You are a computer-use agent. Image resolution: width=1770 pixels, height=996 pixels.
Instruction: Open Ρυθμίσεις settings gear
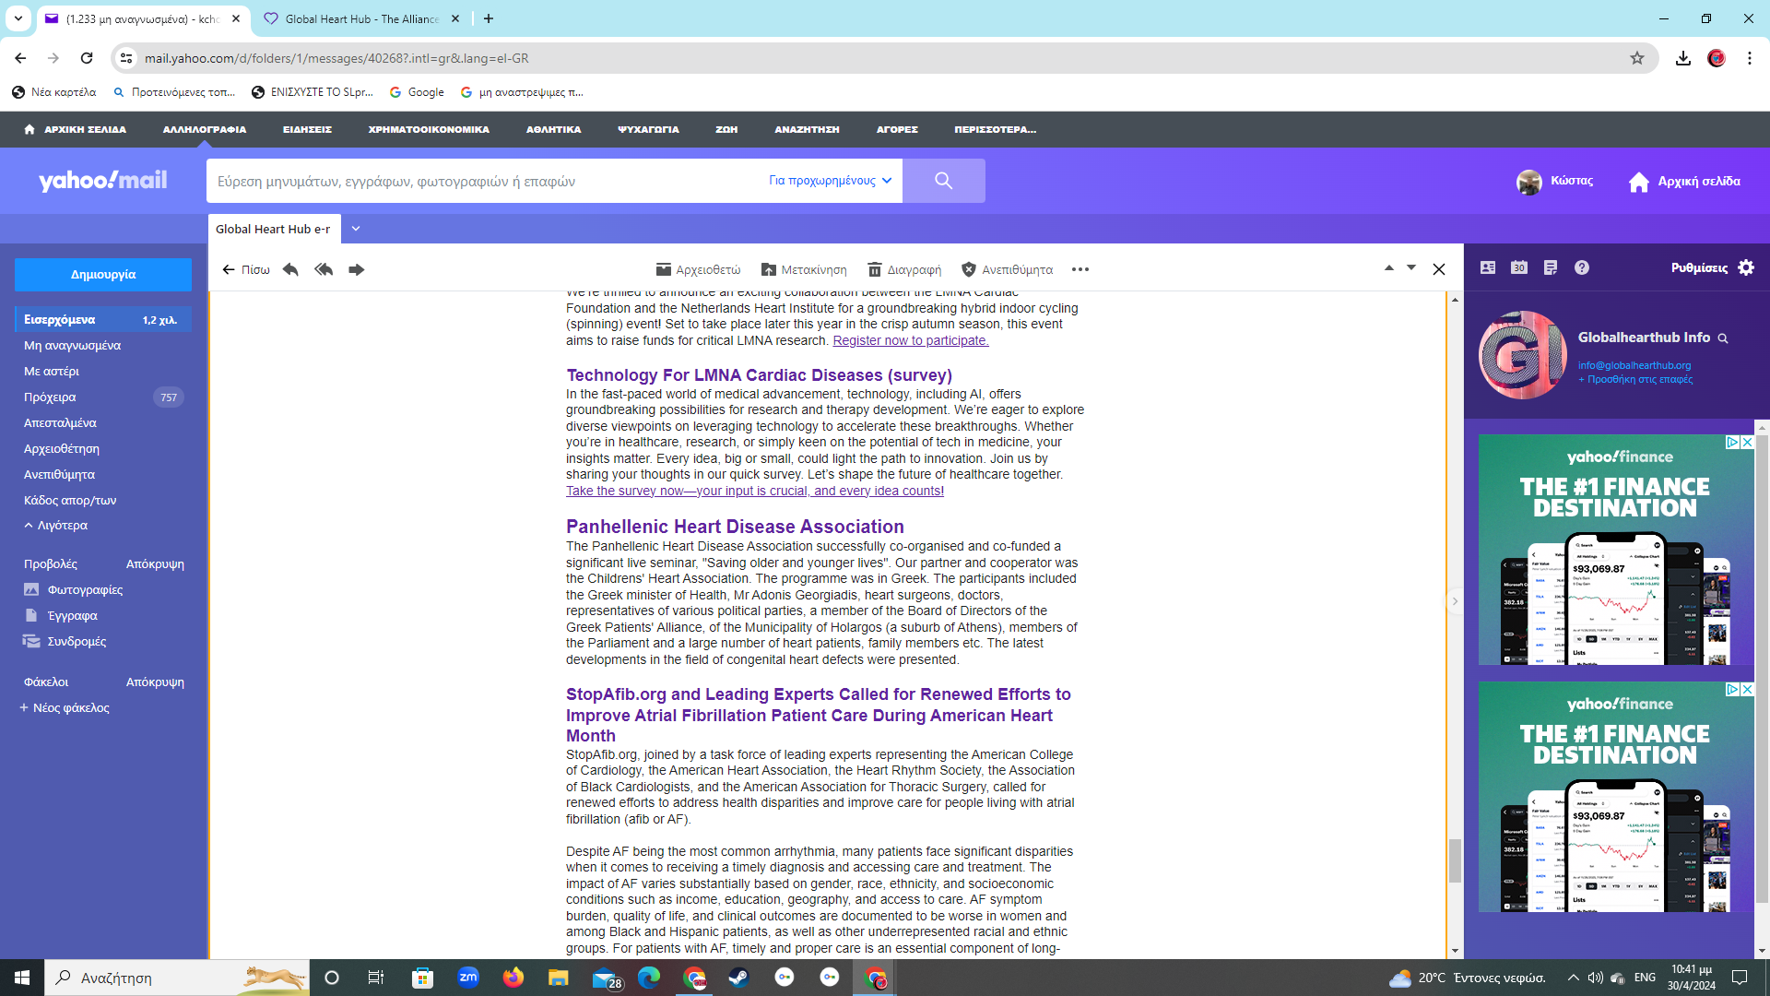click(1713, 267)
